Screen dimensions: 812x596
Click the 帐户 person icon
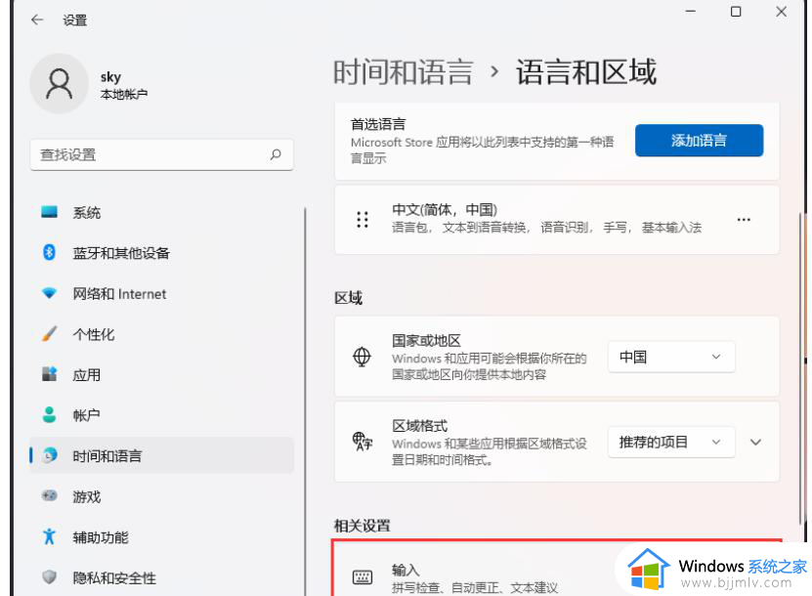coord(49,414)
